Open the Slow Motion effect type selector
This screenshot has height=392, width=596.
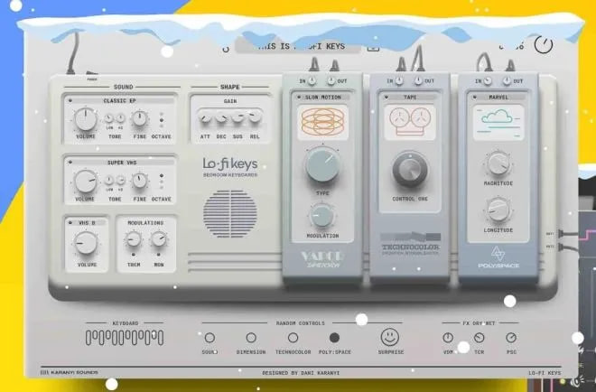tap(322, 98)
